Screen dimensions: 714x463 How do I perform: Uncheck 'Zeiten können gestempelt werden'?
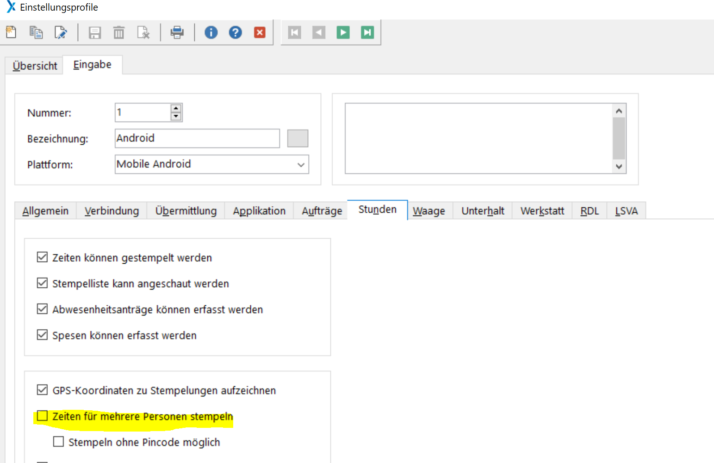(42, 257)
